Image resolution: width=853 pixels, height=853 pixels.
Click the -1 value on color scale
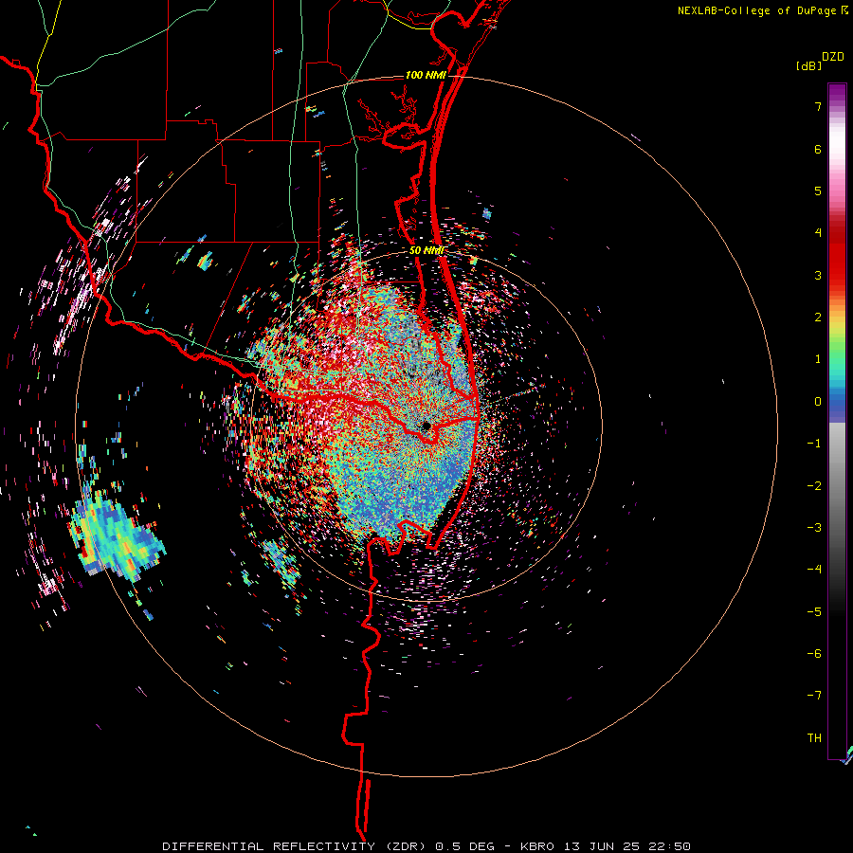tap(814, 444)
